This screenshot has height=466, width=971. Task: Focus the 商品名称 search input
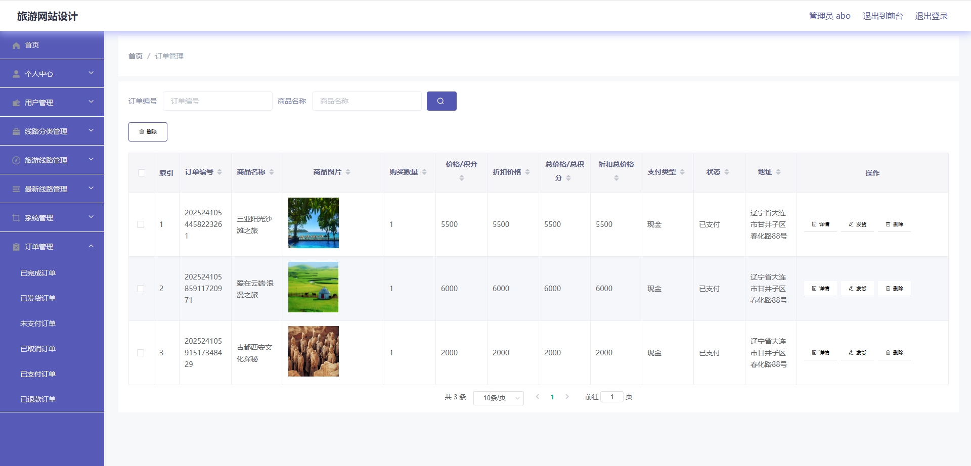click(367, 101)
